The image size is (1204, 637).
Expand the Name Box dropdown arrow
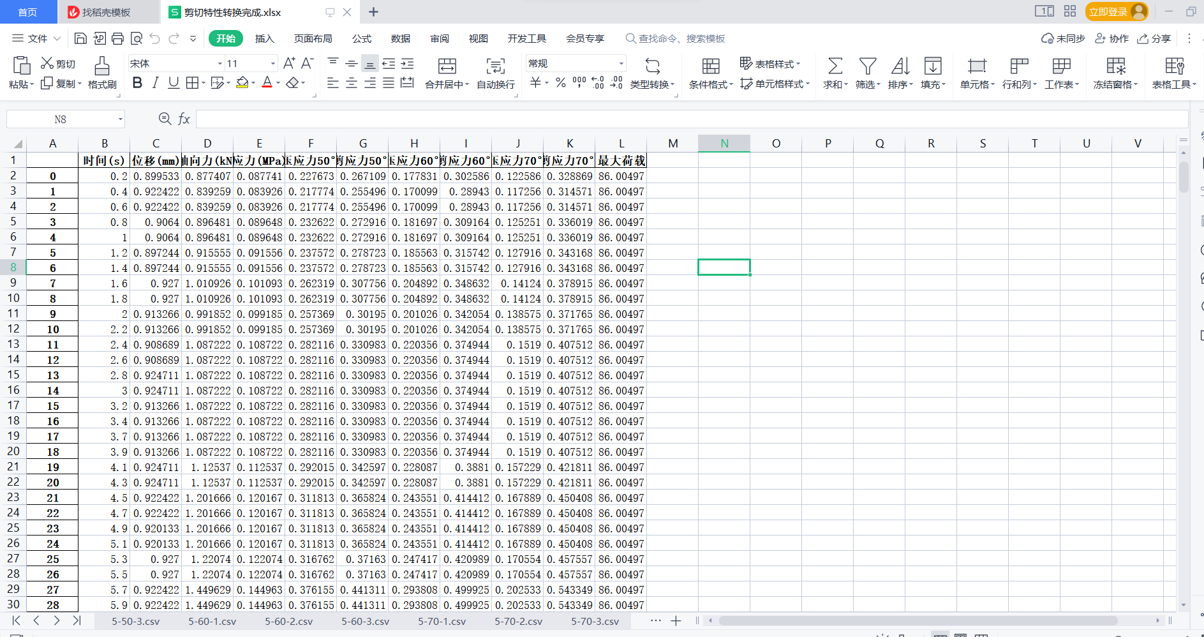click(x=120, y=119)
